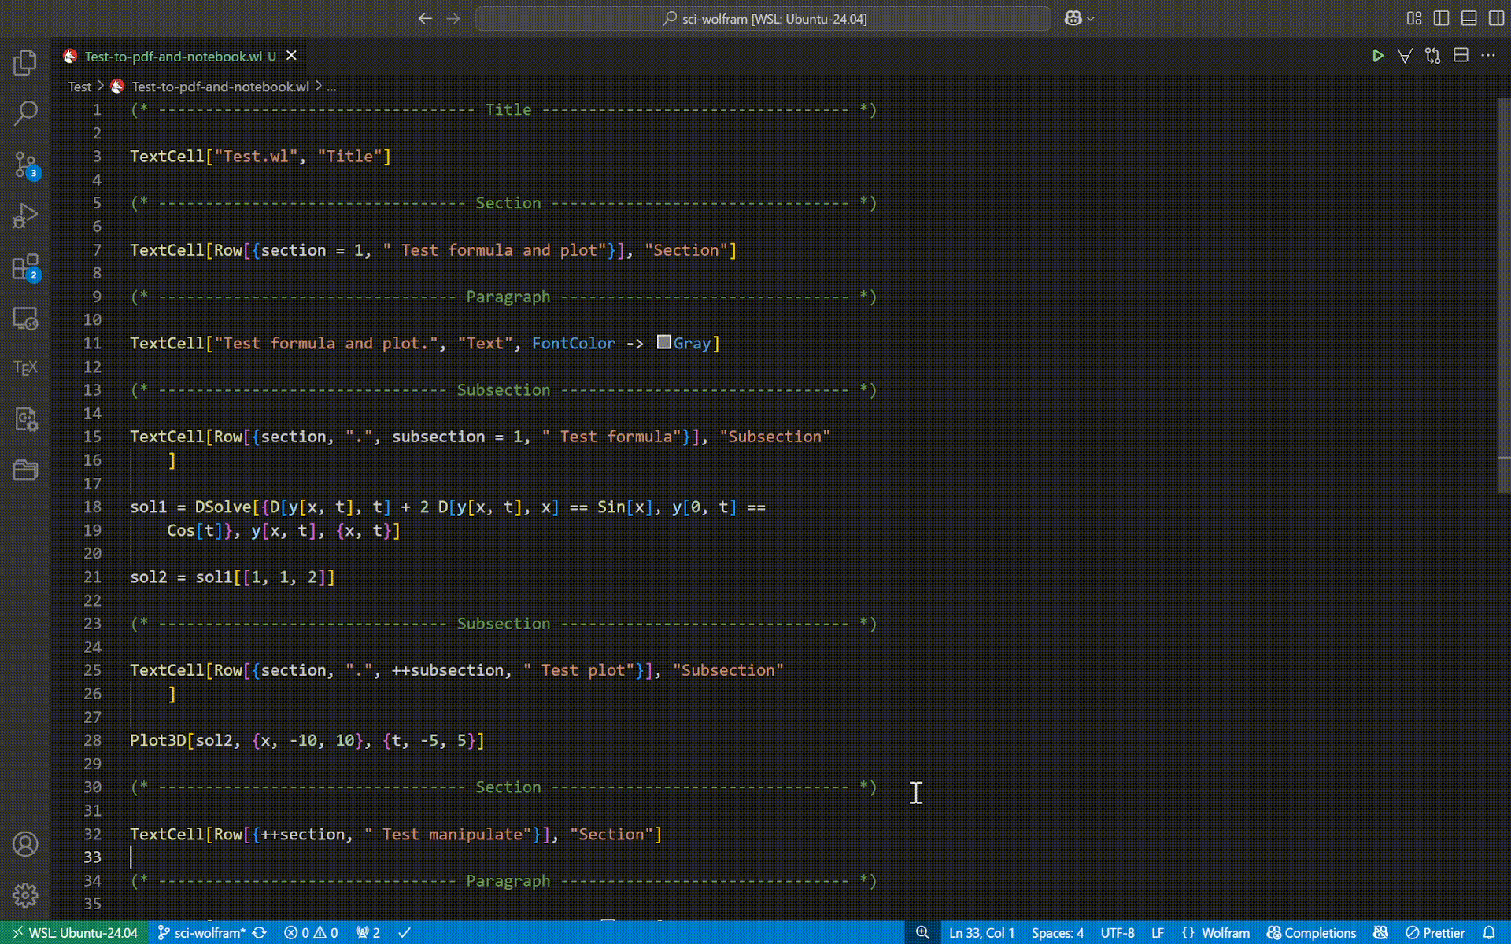Open the folder icon view in activity bar
The image size is (1511, 944).
point(25,470)
